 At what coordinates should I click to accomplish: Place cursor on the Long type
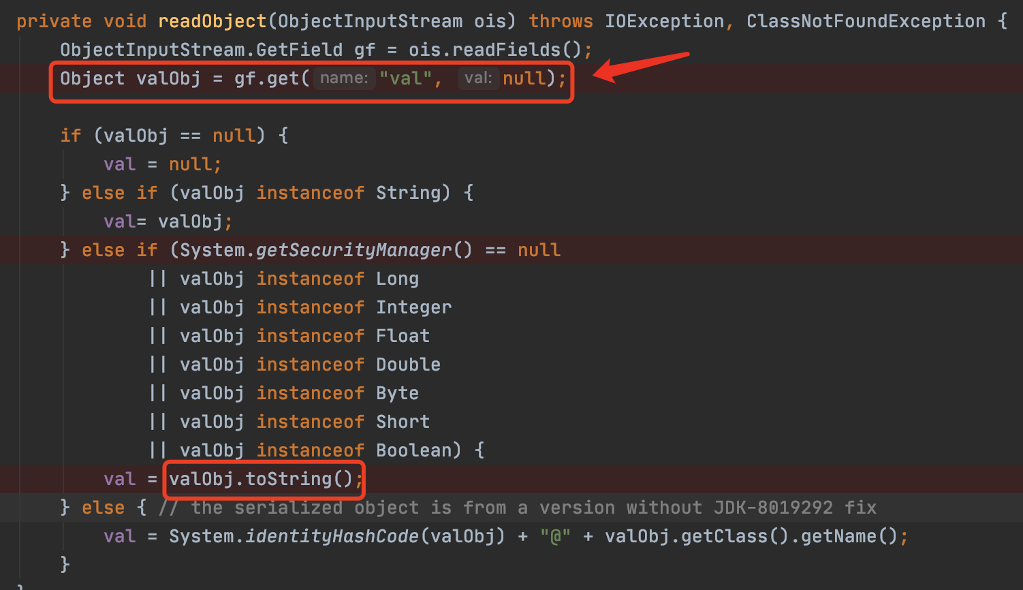[x=397, y=279]
